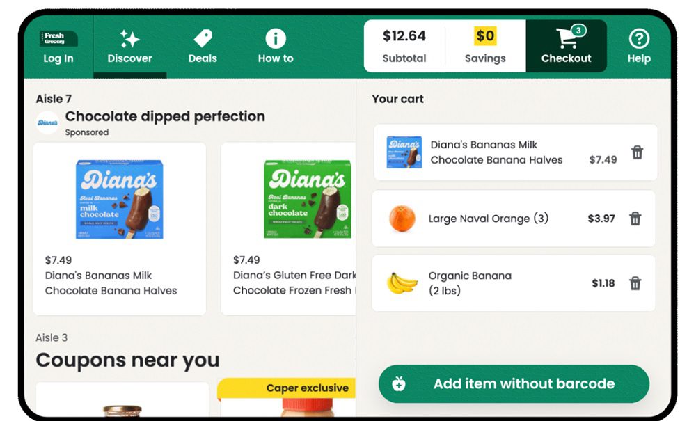Delete Diana's Bananas using its trash icon
696x421 pixels.
(636, 152)
